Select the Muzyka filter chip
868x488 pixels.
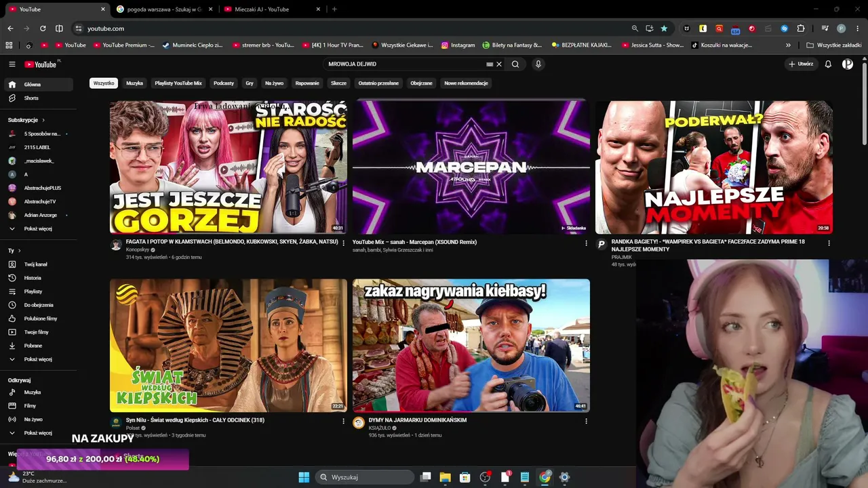[134, 83]
